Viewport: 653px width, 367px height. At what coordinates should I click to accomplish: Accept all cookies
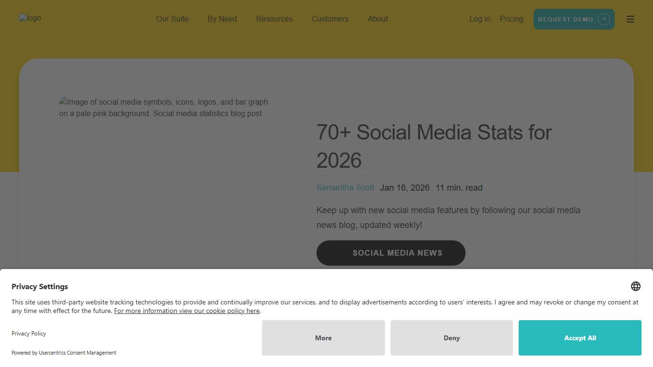click(x=579, y=338)
